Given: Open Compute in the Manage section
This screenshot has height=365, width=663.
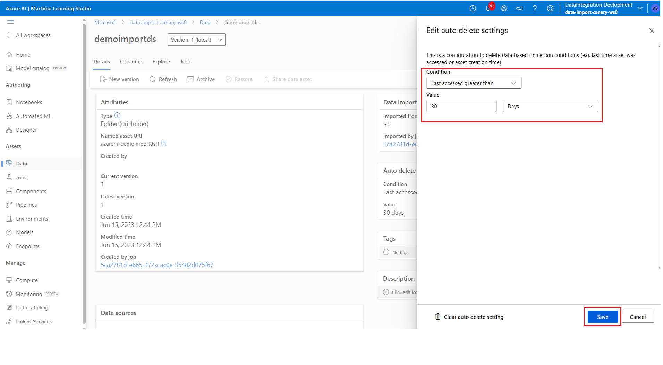Looking at the screenshot, I should pos(22,280).
